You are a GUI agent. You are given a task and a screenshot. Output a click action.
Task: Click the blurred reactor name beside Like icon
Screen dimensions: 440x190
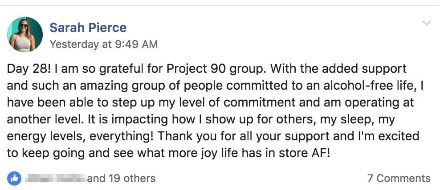tap(55, 178)
